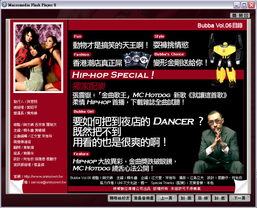Click the 既然把不到 line

(97, 132)
